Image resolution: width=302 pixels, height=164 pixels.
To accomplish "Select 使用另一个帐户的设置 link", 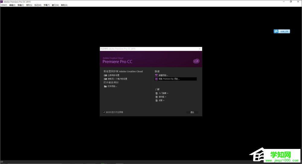I will click(117, 79).
